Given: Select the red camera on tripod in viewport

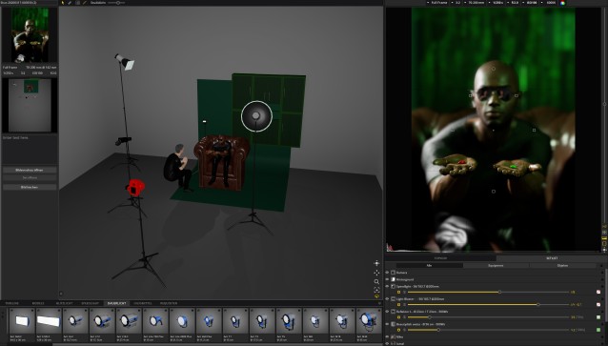Looking at the screenshot, I should click(x=135, y=188).
